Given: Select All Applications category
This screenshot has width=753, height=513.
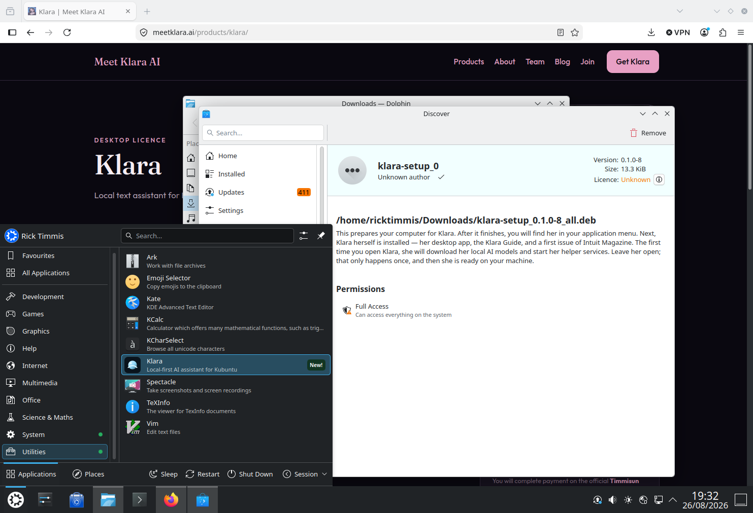Looking at the screenshot, I should [55, 273].
